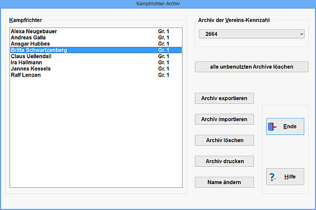Screen dimensions: 316x210
Task: Click the 'Archiv der Vereins-Kennzahl' label
Action: tap(234, 20)
